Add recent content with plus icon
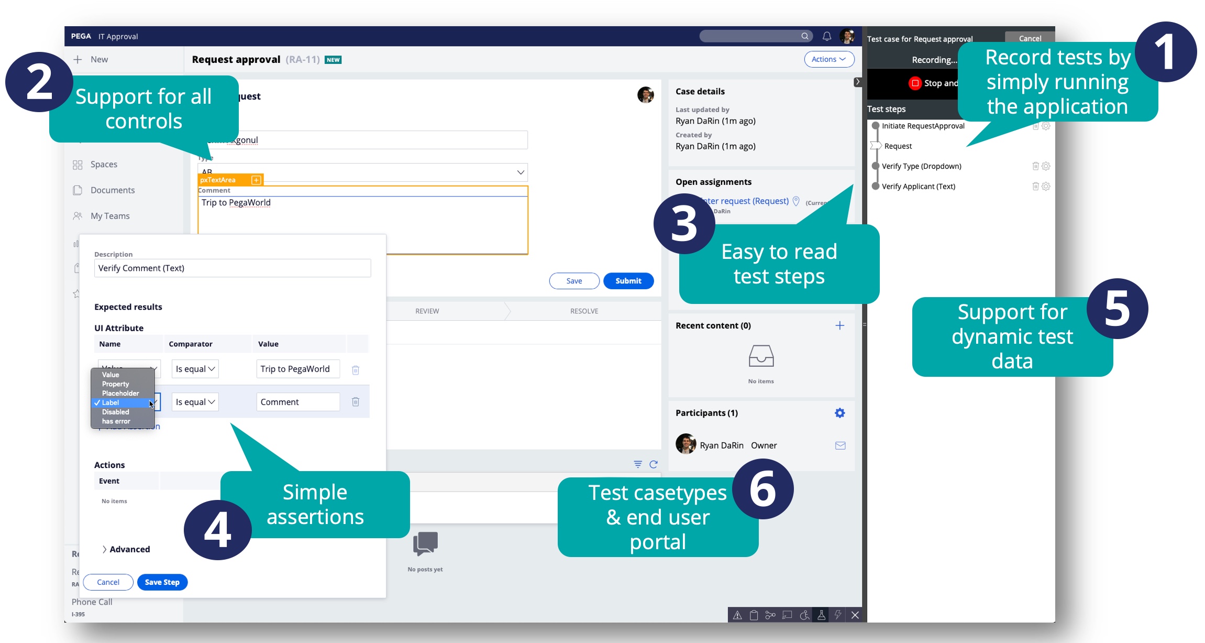 (x=840, y=325)
